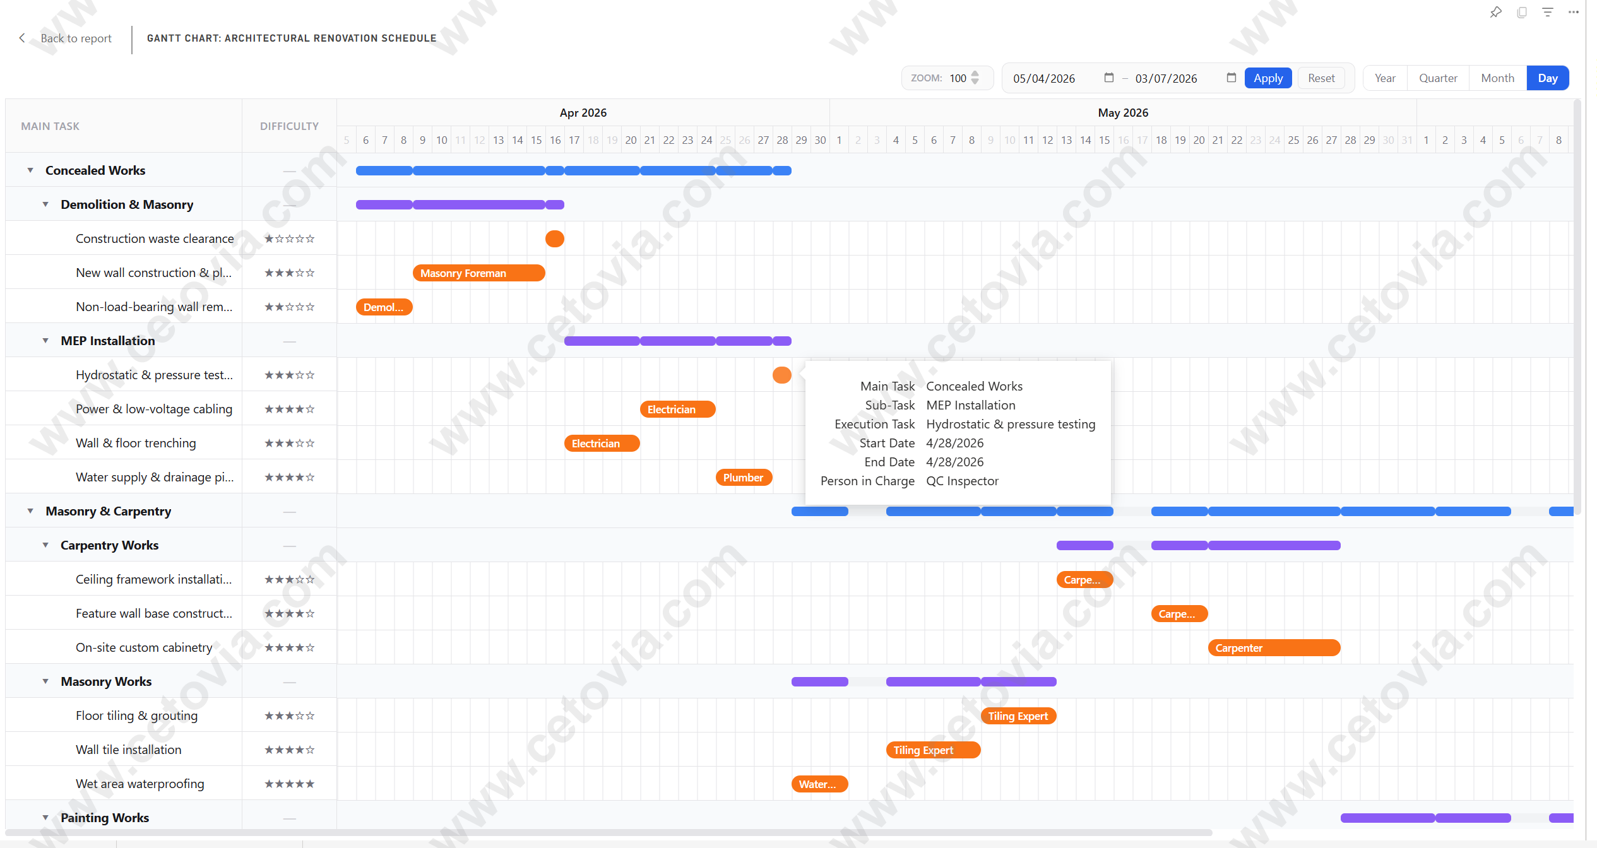Collapse the Masonry & Carpentry group
This screenshot has height=848, width=1597.
pyautogui.click(x=30, y=511)
